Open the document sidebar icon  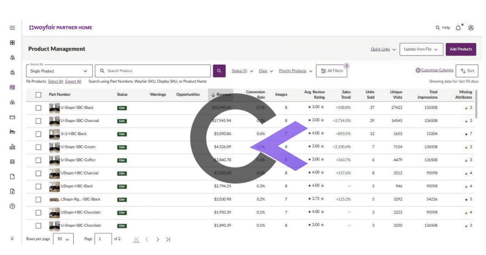(12, 176)
